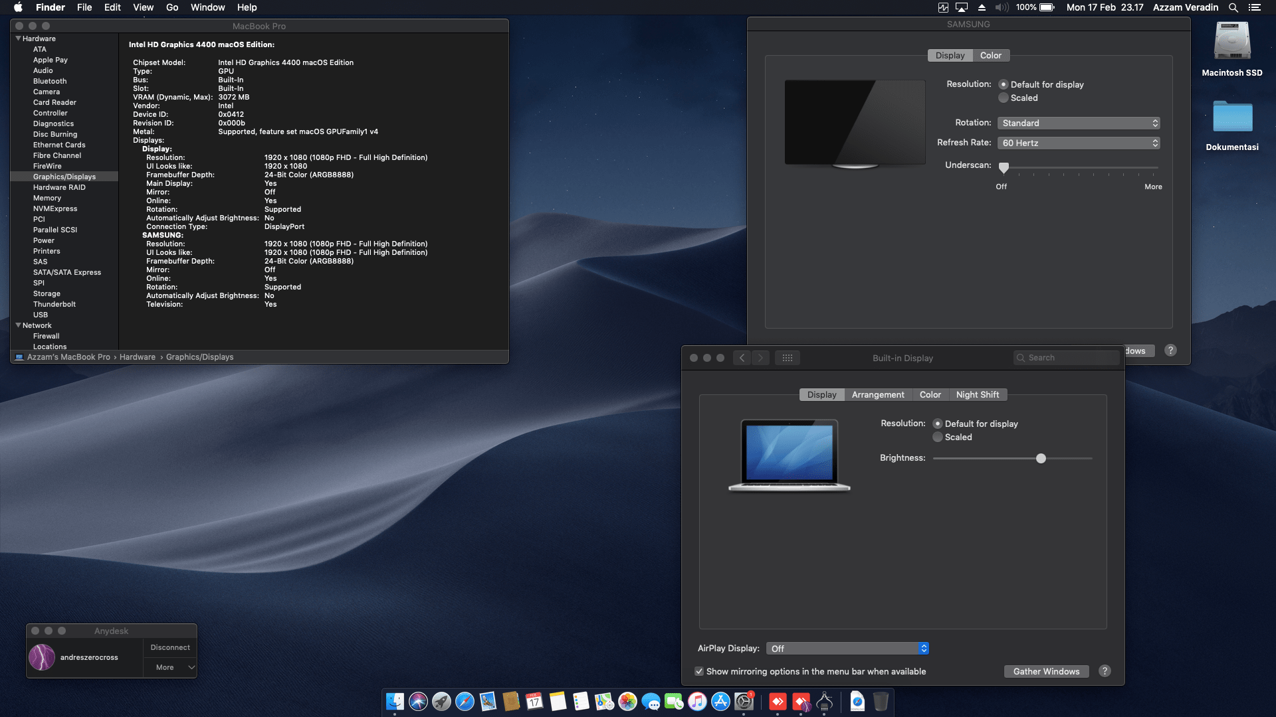The height and width of the screenshot is (717, 1276).
Task: Expand the More dropdown in Anydesk
Action: coord(170,667)
